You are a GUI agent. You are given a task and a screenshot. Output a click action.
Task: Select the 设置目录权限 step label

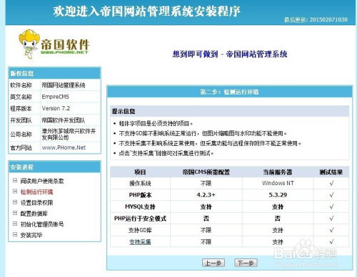point(36,203)
